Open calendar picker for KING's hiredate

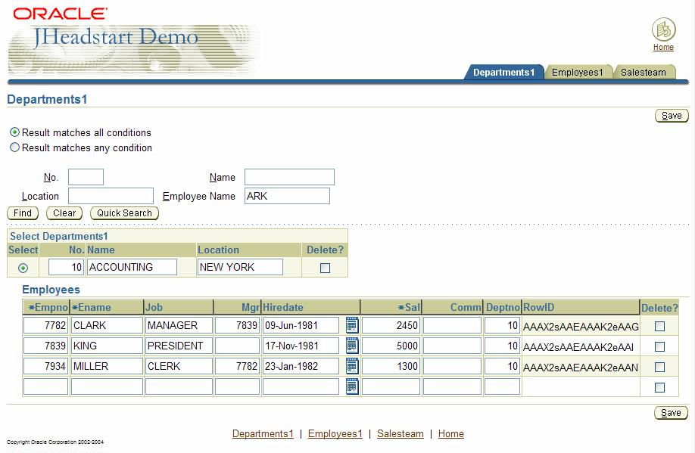(352, 346)
